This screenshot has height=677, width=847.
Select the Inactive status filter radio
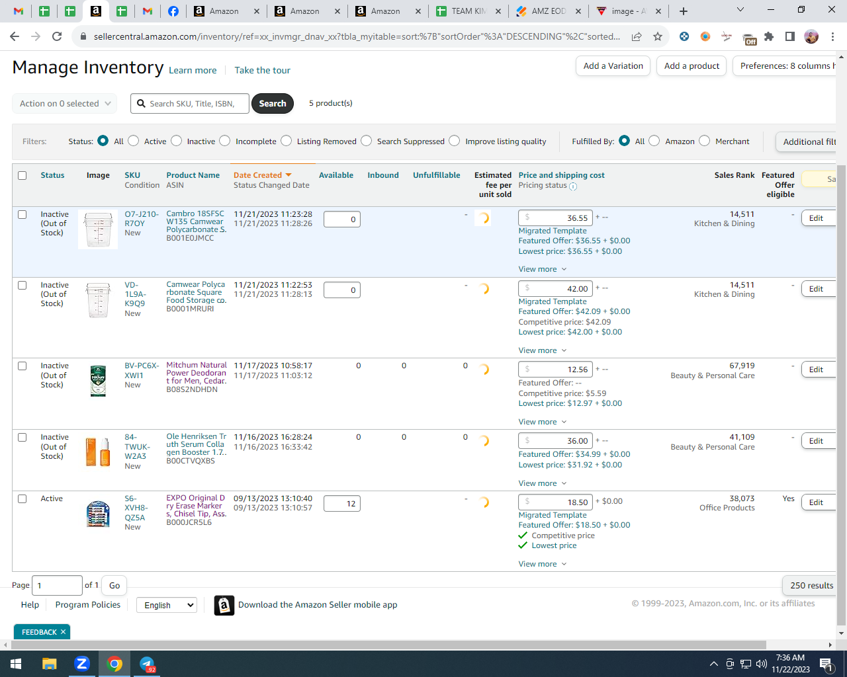pos(177,141)
